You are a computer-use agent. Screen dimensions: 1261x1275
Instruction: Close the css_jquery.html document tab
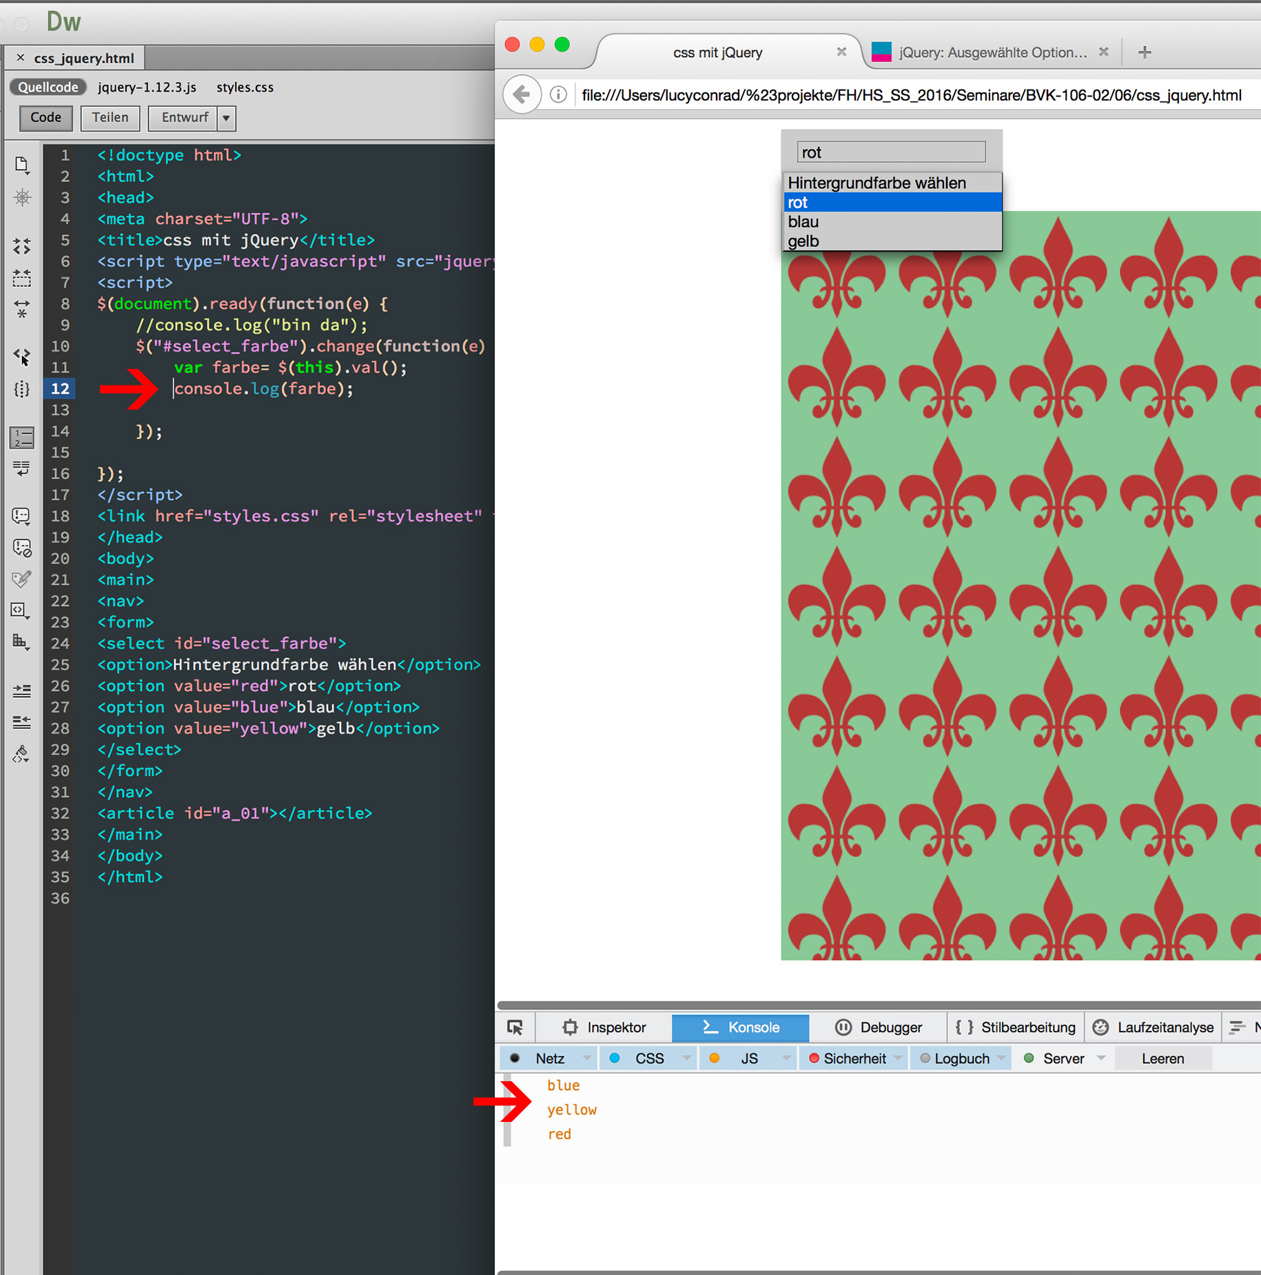pyautogui.click(x=20, y=58)
